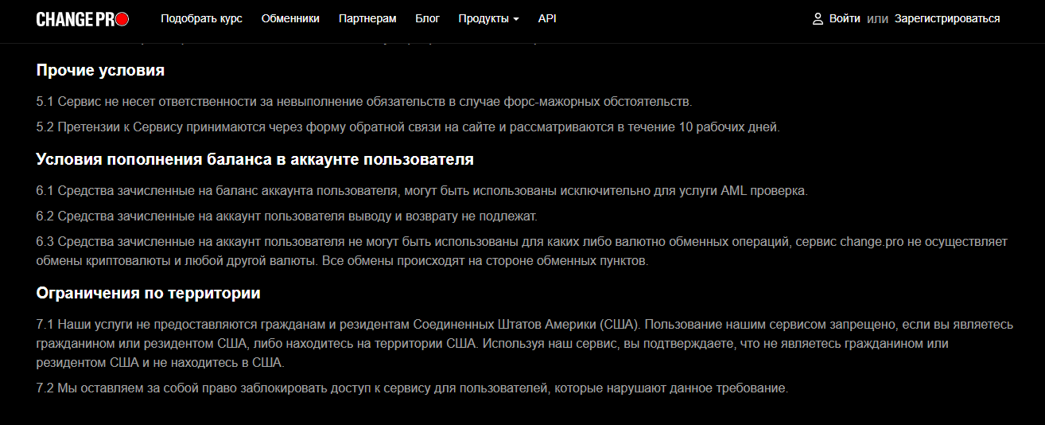Click paragraph 6.3 mentioning change.pro

coord(522,251)
